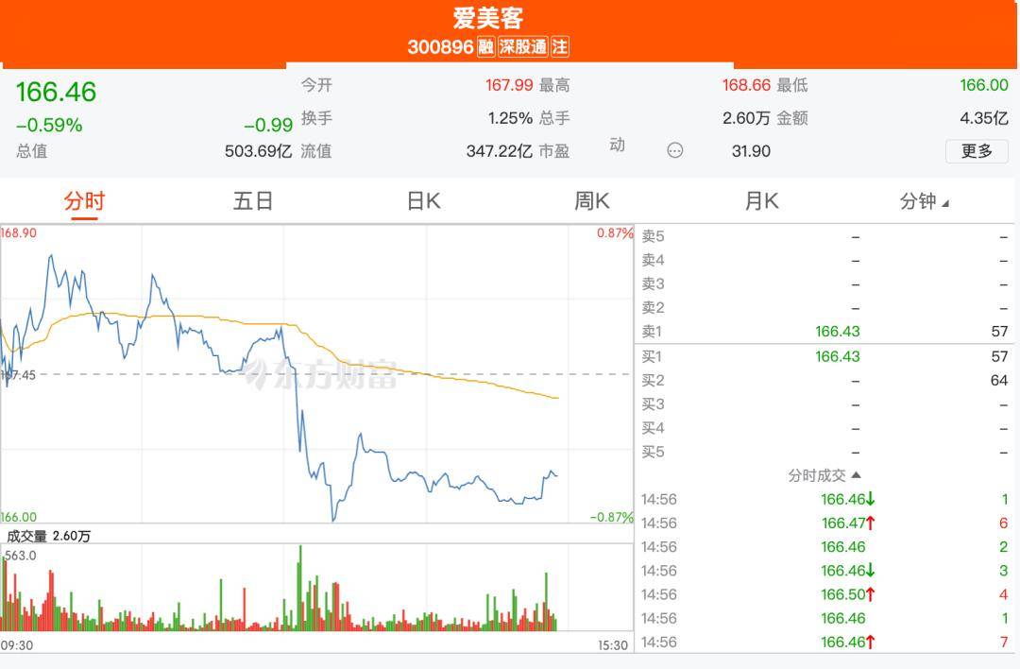Click the 融 margin trading badge

click(x=486, y=46)
